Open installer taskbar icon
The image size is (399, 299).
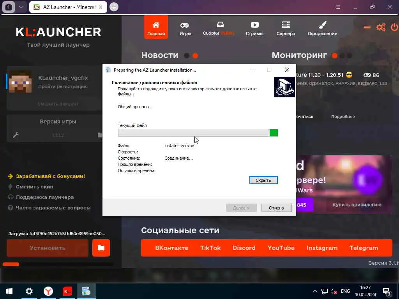86,291
